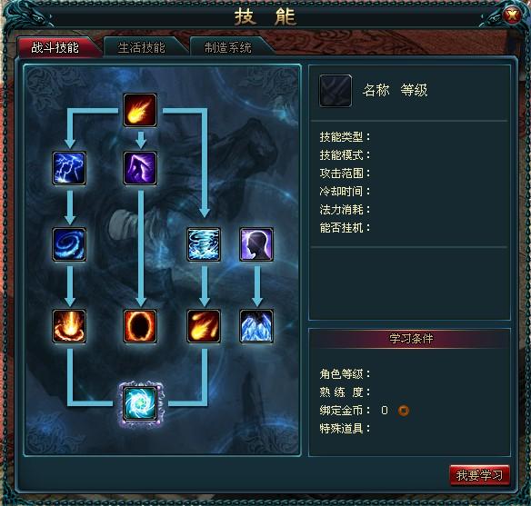Open the 战斗技能 tab
This screenshot has width=531, height=506.
(57, 47)
